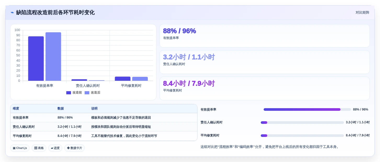
Task: Click progress value 8.4小时 / 7.9小时
Action: [358, 136]
